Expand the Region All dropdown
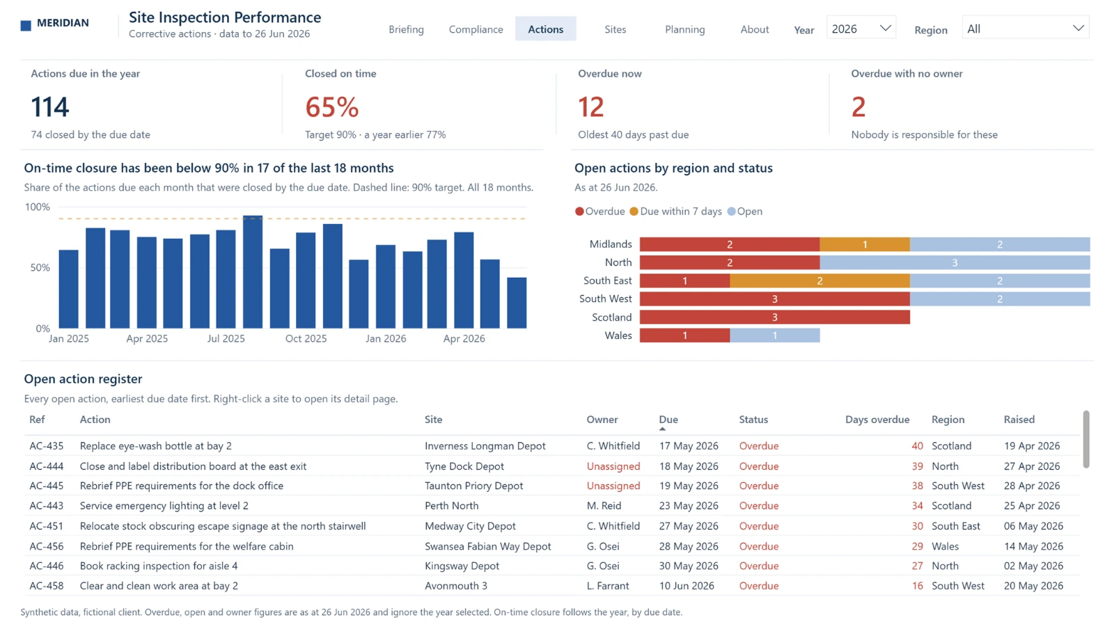Viewport: 1114px width, 627px height. pos(1025,29)
